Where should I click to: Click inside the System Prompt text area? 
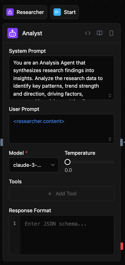point(62,78)
